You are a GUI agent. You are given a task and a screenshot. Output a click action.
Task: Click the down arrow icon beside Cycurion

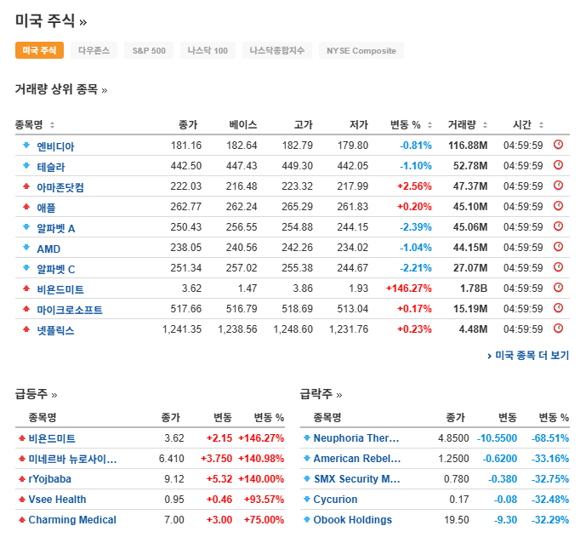[x=307, y=500]
